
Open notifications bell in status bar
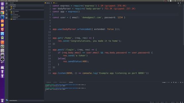(183, 102)
